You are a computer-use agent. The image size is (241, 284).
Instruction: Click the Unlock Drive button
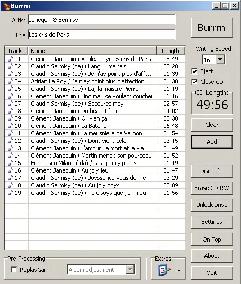click(212, 205)
